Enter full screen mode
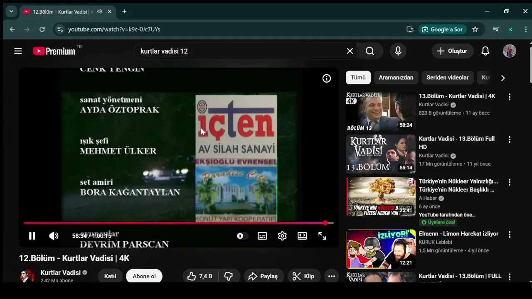 point(322,236)
